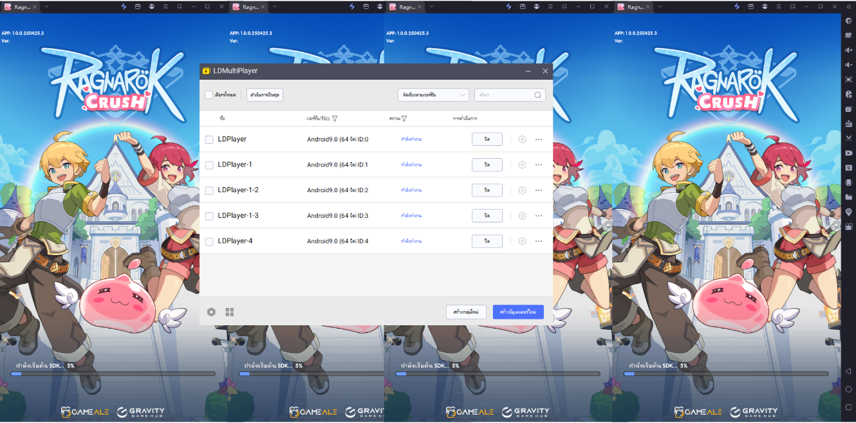The width and height of the screenshot is (856, 423).
Task: Select Ragn... tab in second emulator window
Action: [248, 7]
